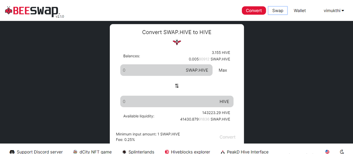Click the v2.1.0 version label
The height and width of the screenshot is (154, 353).
tap(60, 16)
